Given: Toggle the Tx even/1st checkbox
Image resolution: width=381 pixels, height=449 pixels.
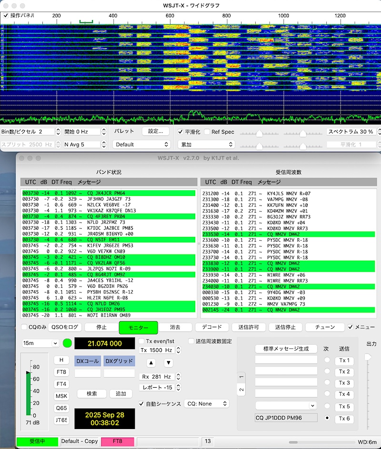Looking at the screenshot, I should coord(141,341).
